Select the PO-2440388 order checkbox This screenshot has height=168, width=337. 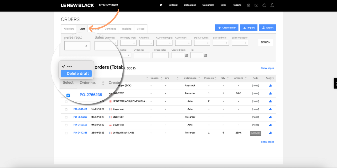[66, 133]
